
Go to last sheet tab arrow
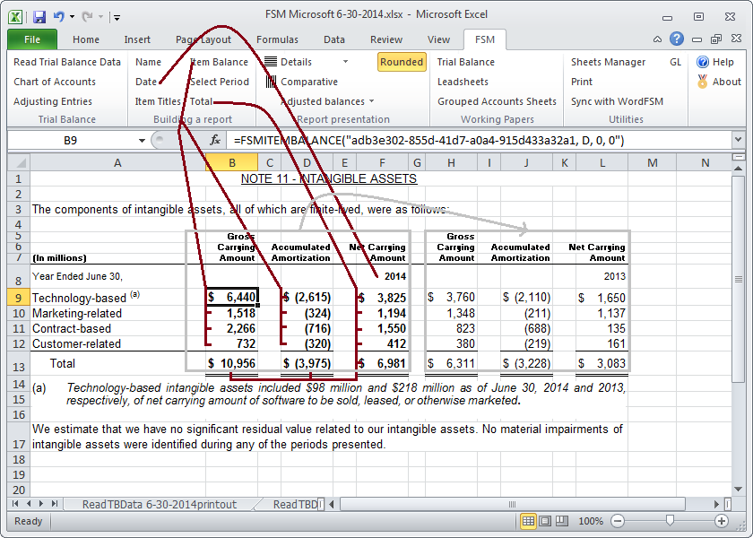pos(55,504)
